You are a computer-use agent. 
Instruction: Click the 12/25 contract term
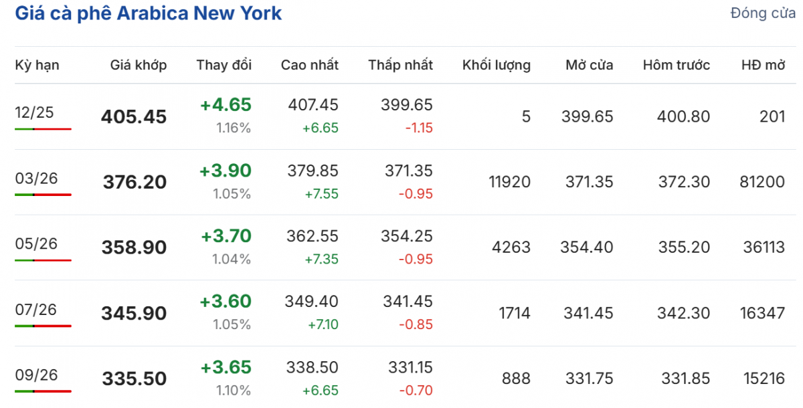click(x=34, y=112)
